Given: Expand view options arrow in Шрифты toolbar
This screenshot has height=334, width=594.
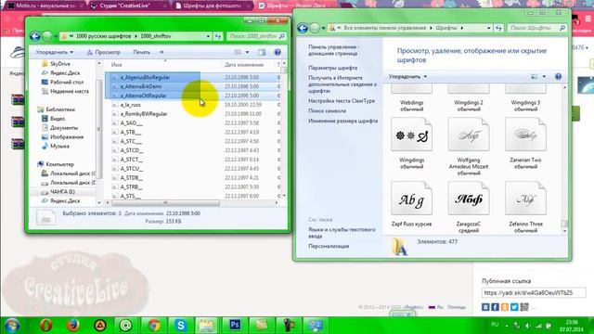Looking at the screenshot, I should 544,76.
